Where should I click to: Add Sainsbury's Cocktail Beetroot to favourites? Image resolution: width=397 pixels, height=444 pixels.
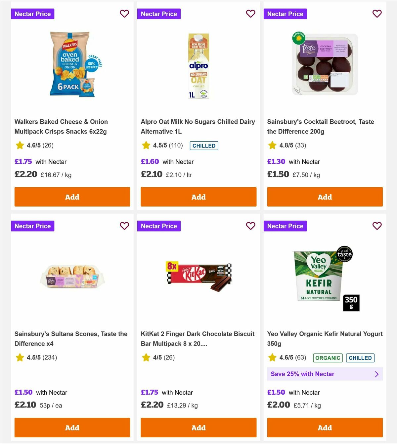point(377,14)
